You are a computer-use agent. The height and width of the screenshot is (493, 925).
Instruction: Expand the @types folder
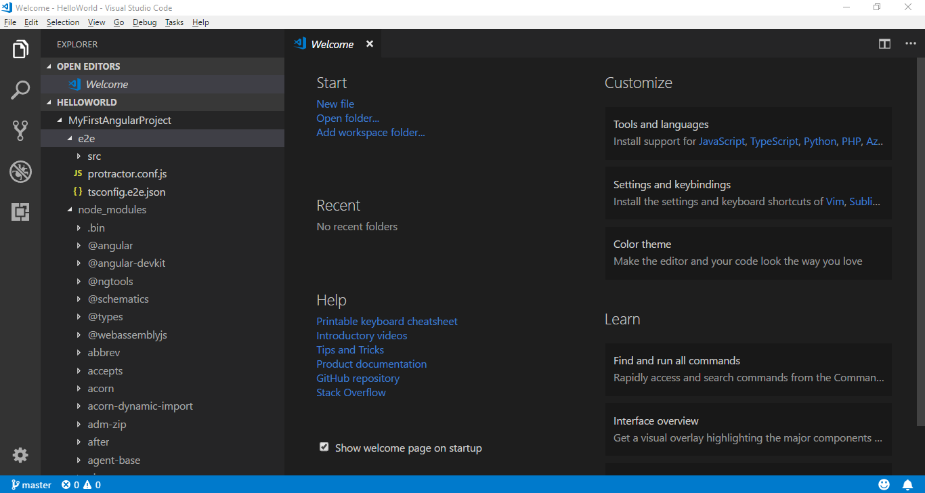tap(79, 317)
